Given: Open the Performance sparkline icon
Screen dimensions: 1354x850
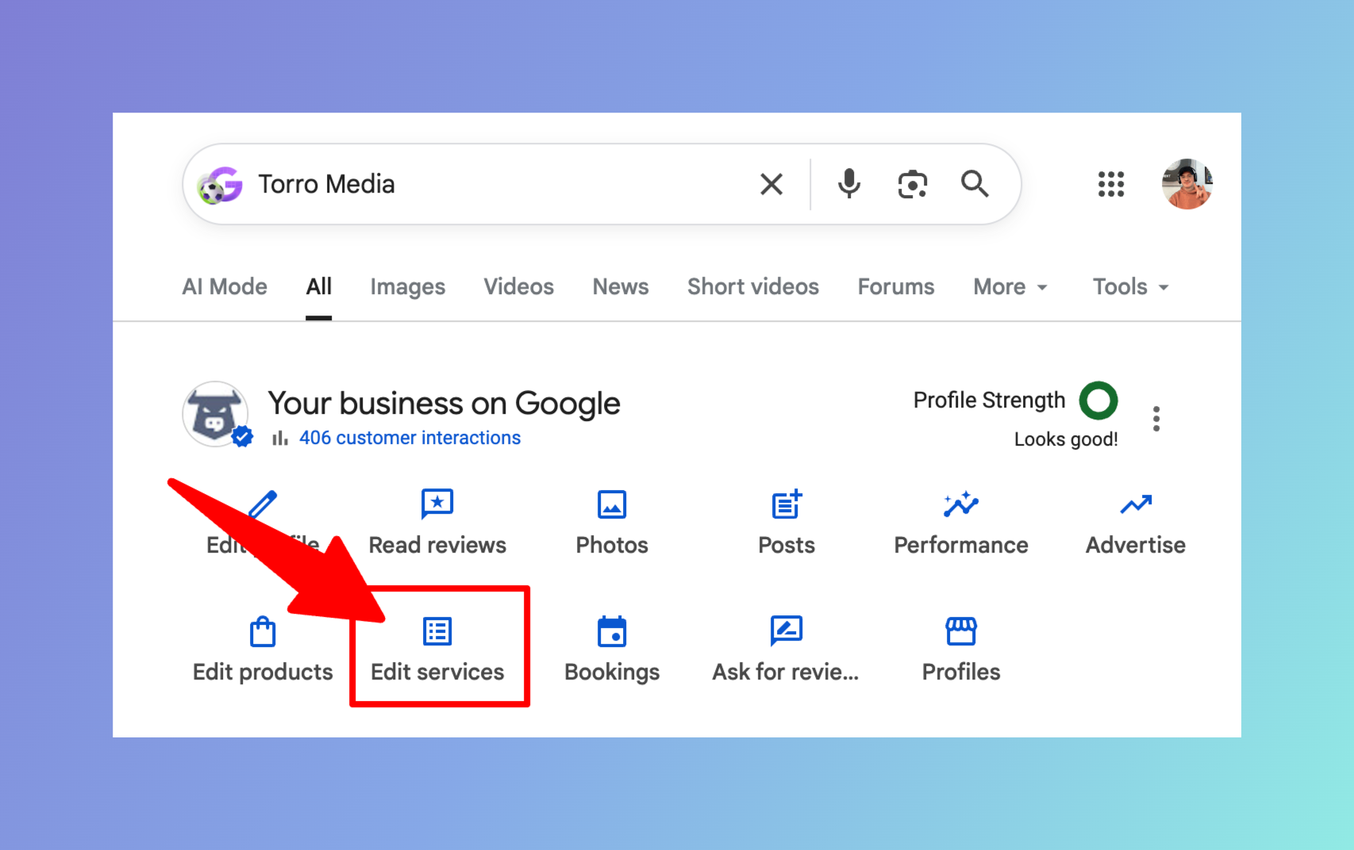Looking at the screenshot, I should (961, 503).
